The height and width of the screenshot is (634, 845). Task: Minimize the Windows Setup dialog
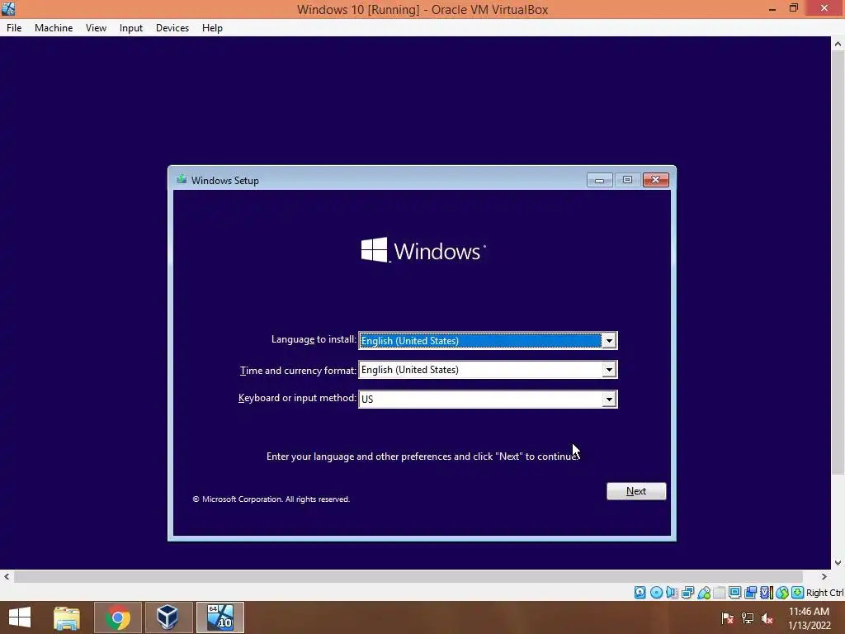point(599,180)
